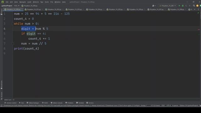Image resolution: width=201 pixels, height=113 pixels.
Task: Close the Polyakov_14_206.py tab
Action: point(145,9)
